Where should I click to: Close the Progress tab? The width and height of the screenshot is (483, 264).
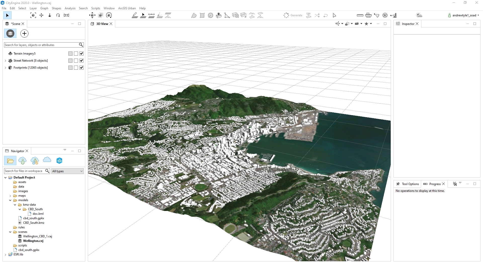tap(444, 184)
